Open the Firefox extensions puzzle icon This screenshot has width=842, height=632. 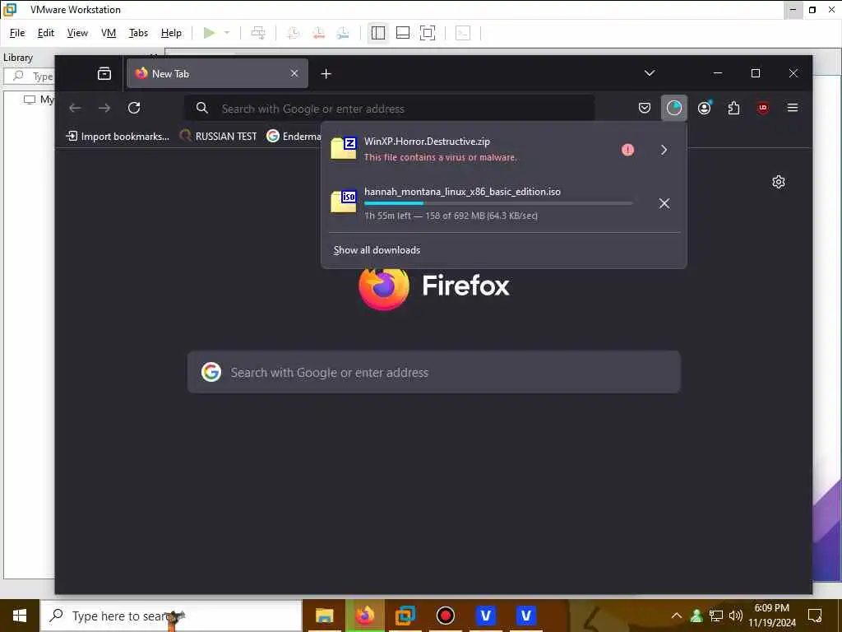click(x=733, y=108)
